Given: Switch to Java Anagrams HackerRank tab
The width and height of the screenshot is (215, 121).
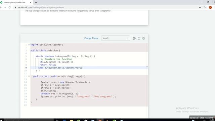Looking at the screenshot, I should 14,2.
